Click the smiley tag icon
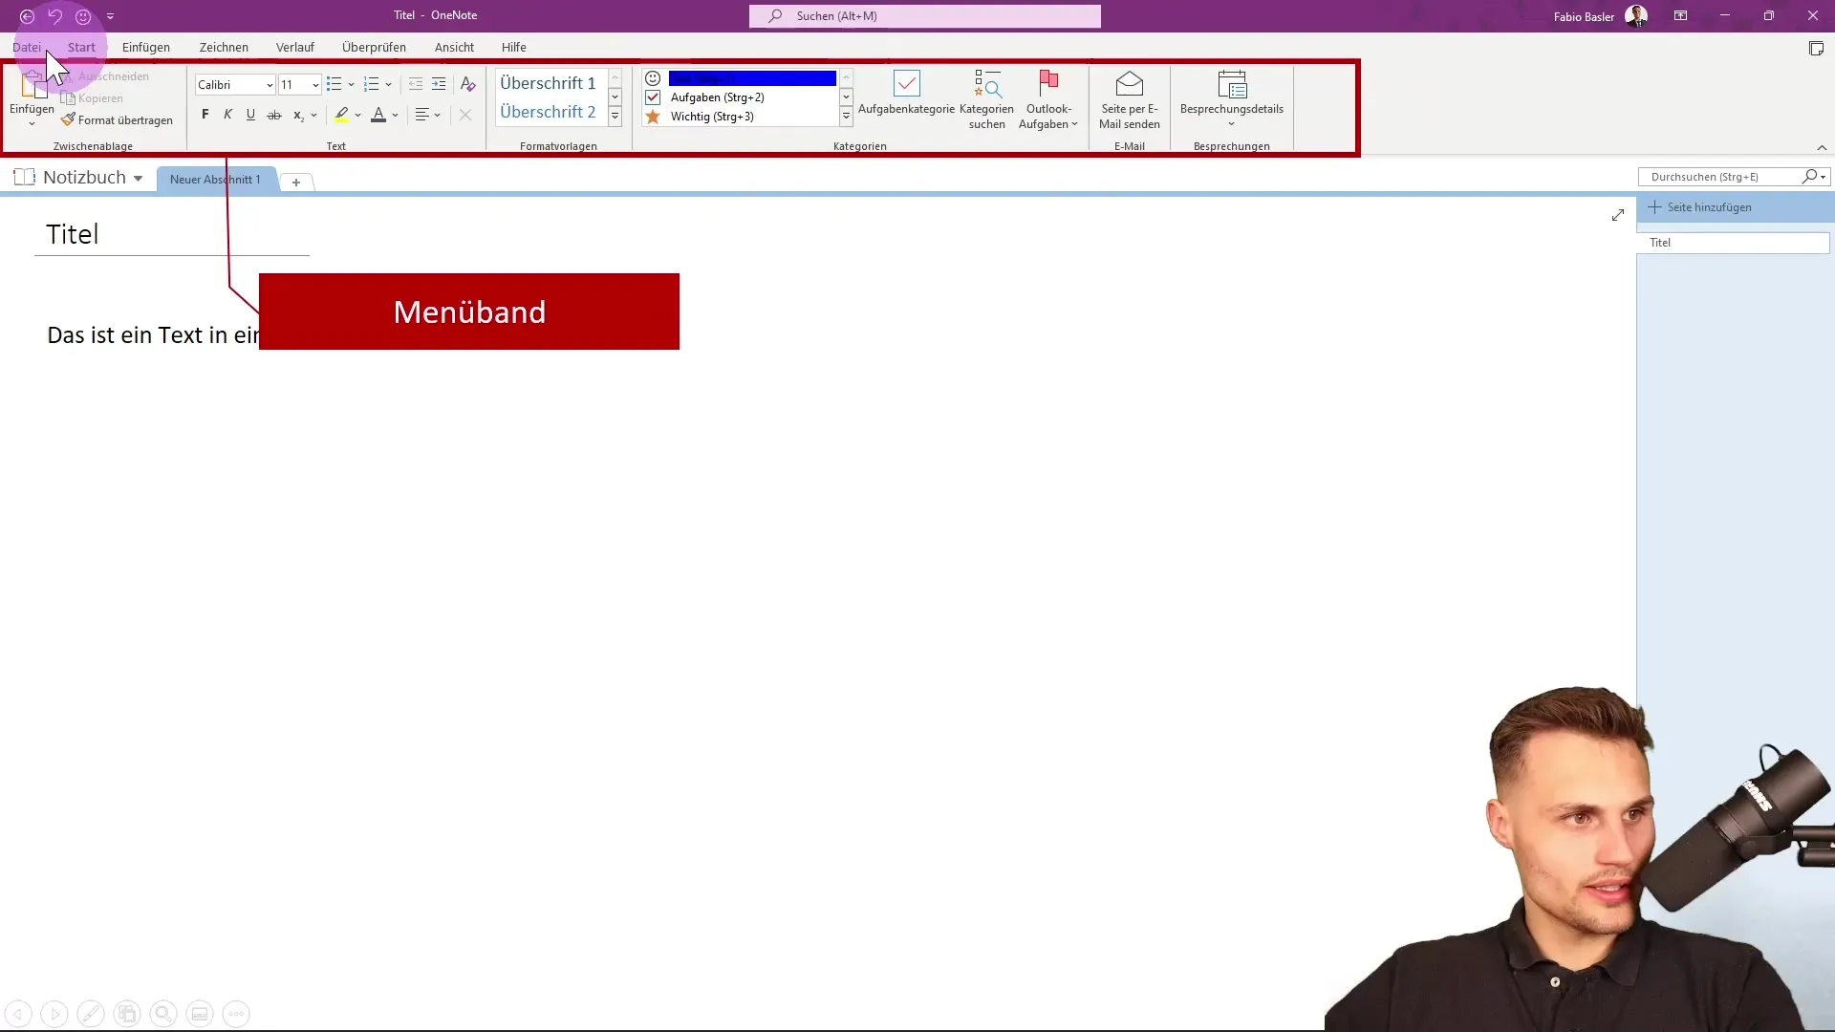Image resolution: width=1835 pixels, height=1032 pixels. pyautogui.click(x=653, y=78)
